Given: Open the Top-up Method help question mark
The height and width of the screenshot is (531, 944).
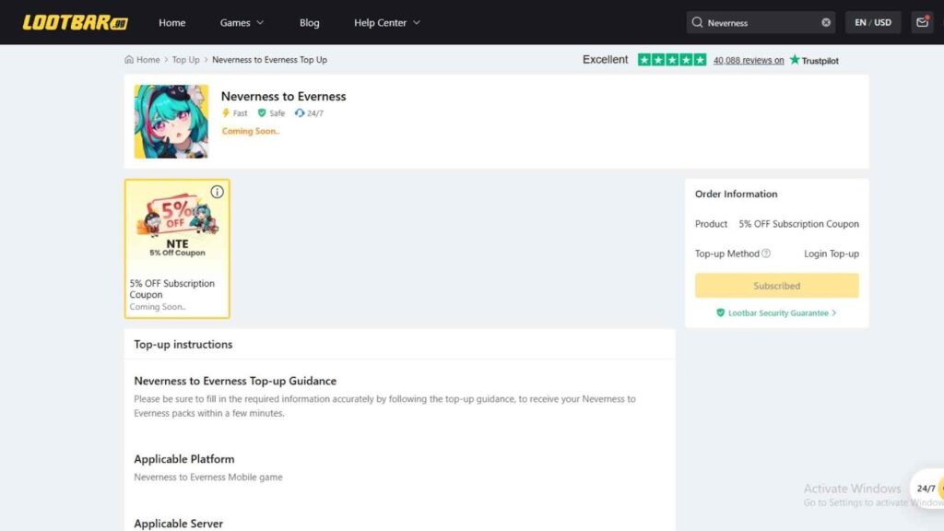Looking at the screenshot, I should [x=768, y=253].
